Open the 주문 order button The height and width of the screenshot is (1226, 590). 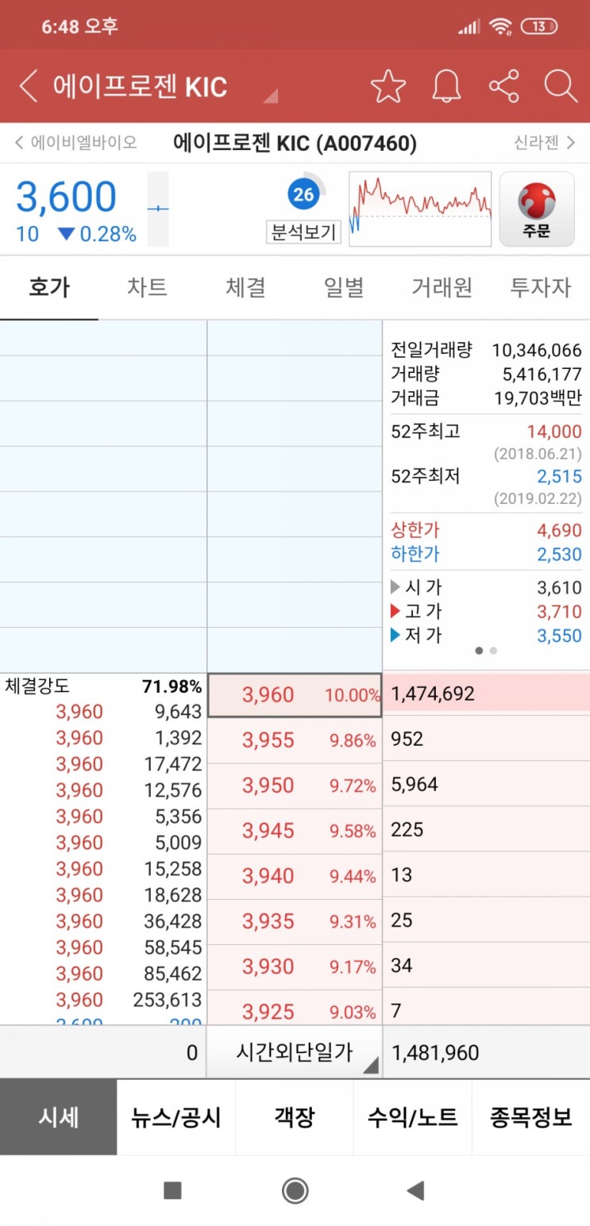(x=537, y=209)
